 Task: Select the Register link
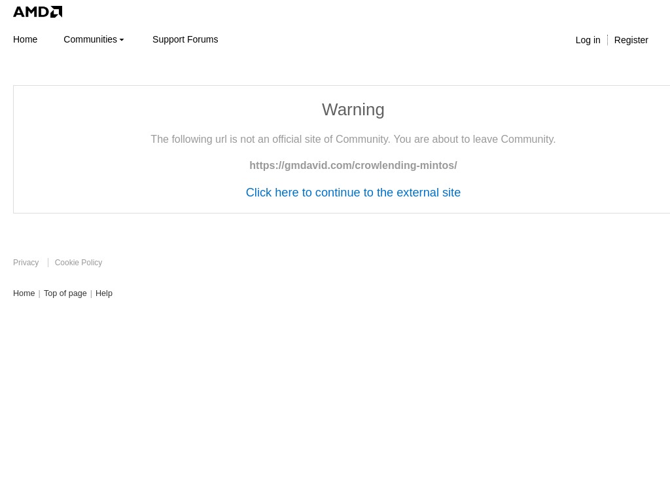click(631, 40)
